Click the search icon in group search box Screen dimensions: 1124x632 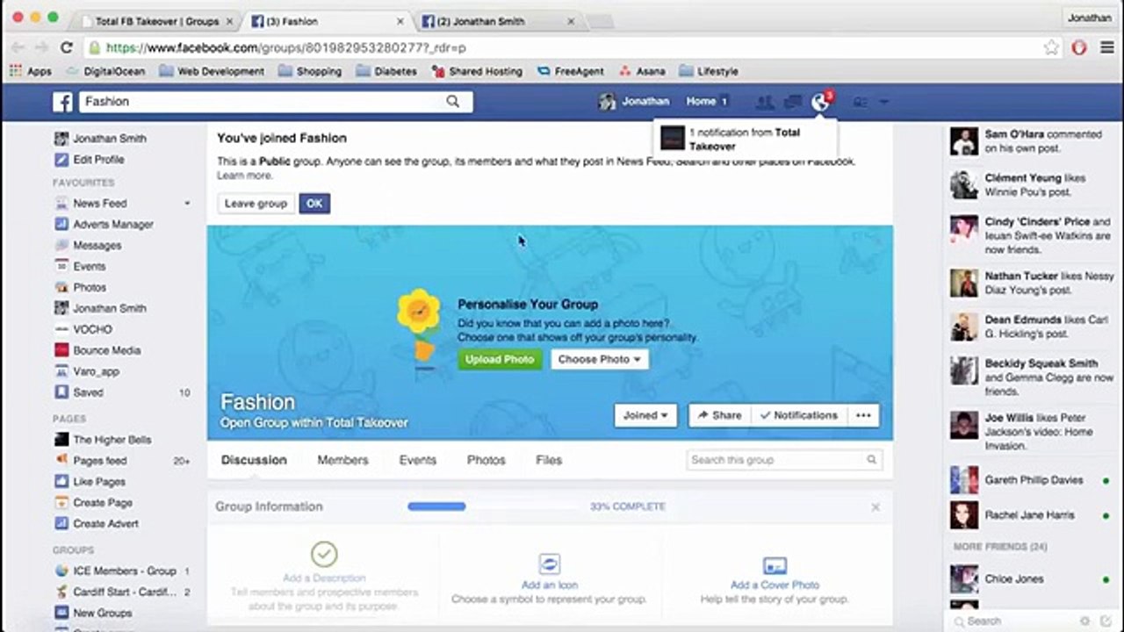(871, 460)
